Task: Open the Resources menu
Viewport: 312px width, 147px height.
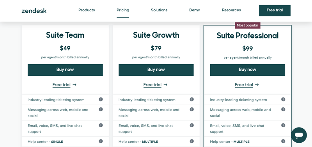Action: [x=231, y=10]
